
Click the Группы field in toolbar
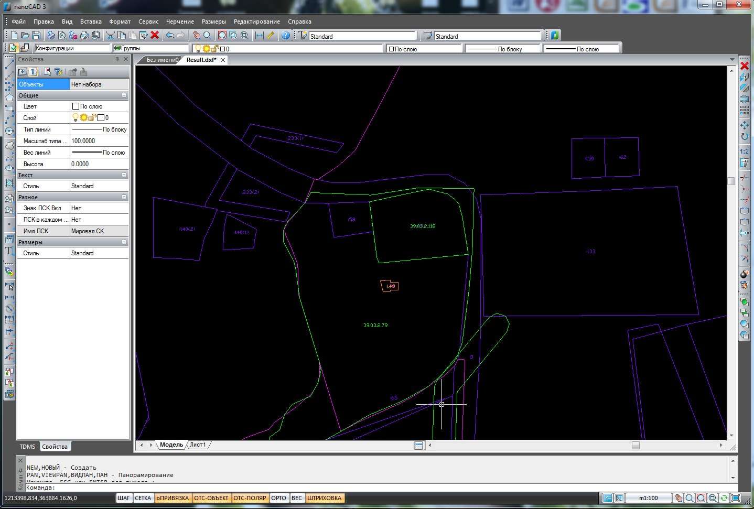pyautogui.click(x=152, y=48)
